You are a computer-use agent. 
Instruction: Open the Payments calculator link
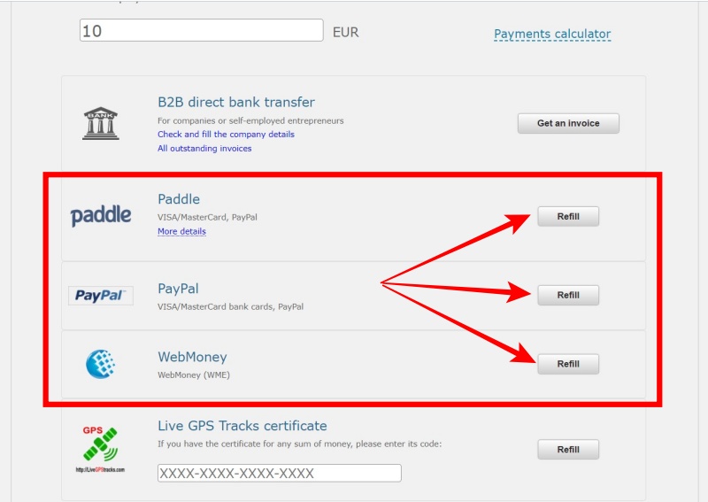coord(552,34)
